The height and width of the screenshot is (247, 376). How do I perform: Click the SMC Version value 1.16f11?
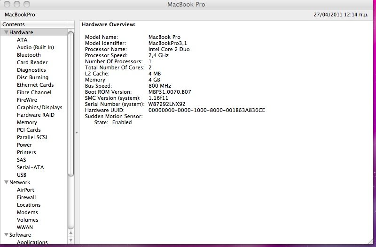pos(158,98)
